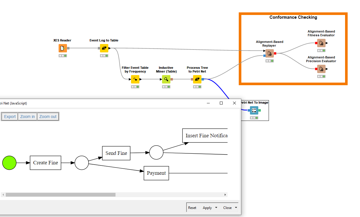Select the Alignment-Based Precision Evaluator node
Screen dimensions: 360x217
321,69
